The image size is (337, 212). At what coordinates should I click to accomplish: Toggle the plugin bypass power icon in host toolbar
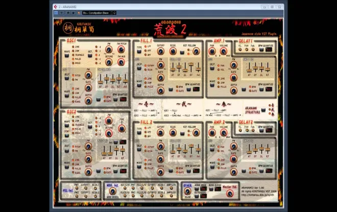coord(56,13)
